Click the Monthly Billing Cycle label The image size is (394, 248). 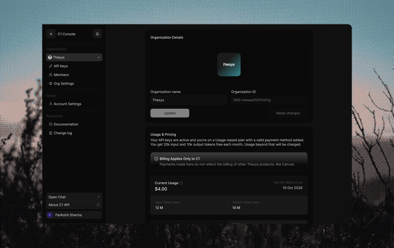click(288, 183)
